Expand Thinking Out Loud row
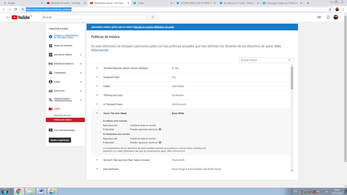This screenshot has height=195, width=347. pyautogui.click(x=97, y=95)
